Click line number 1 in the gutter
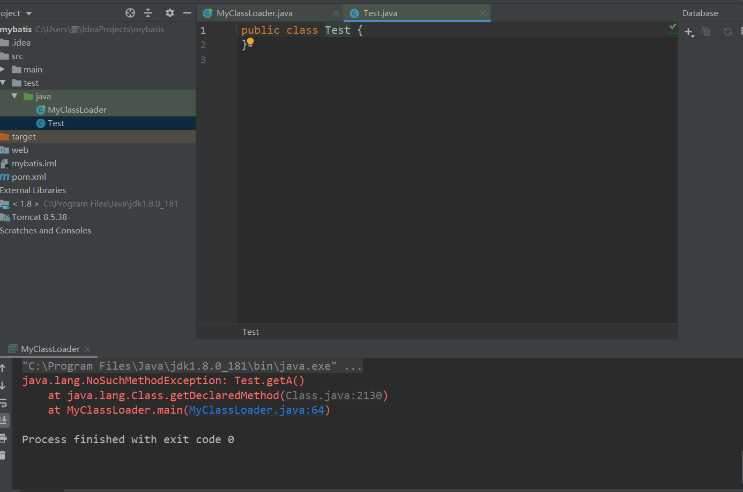Image resolution: width=743 pixels, height=492 pixels. tap(203, 31)
